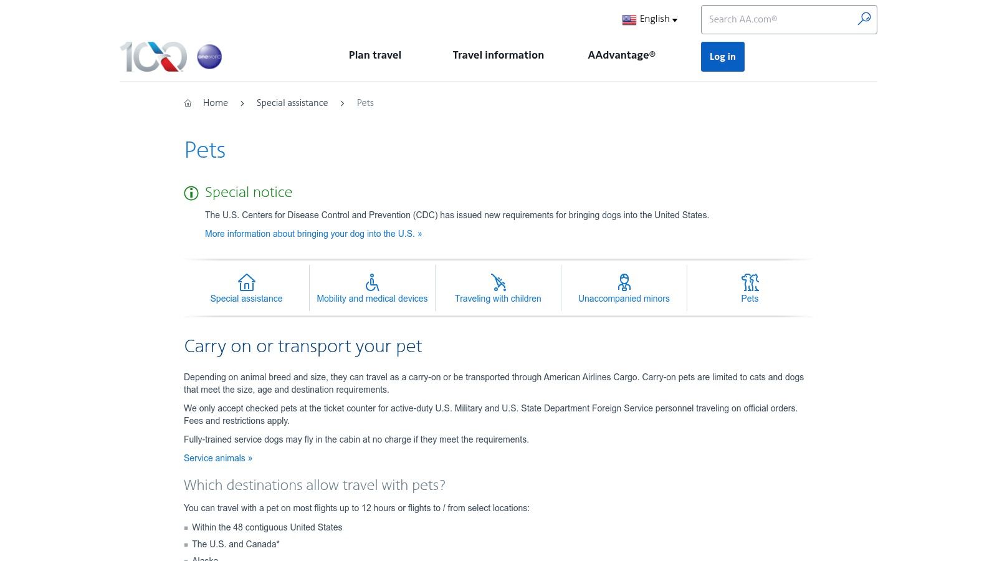This screenshot has height=561, width=997.
Task: Select the Pets cat and dog icon
Action: (750, 282)
